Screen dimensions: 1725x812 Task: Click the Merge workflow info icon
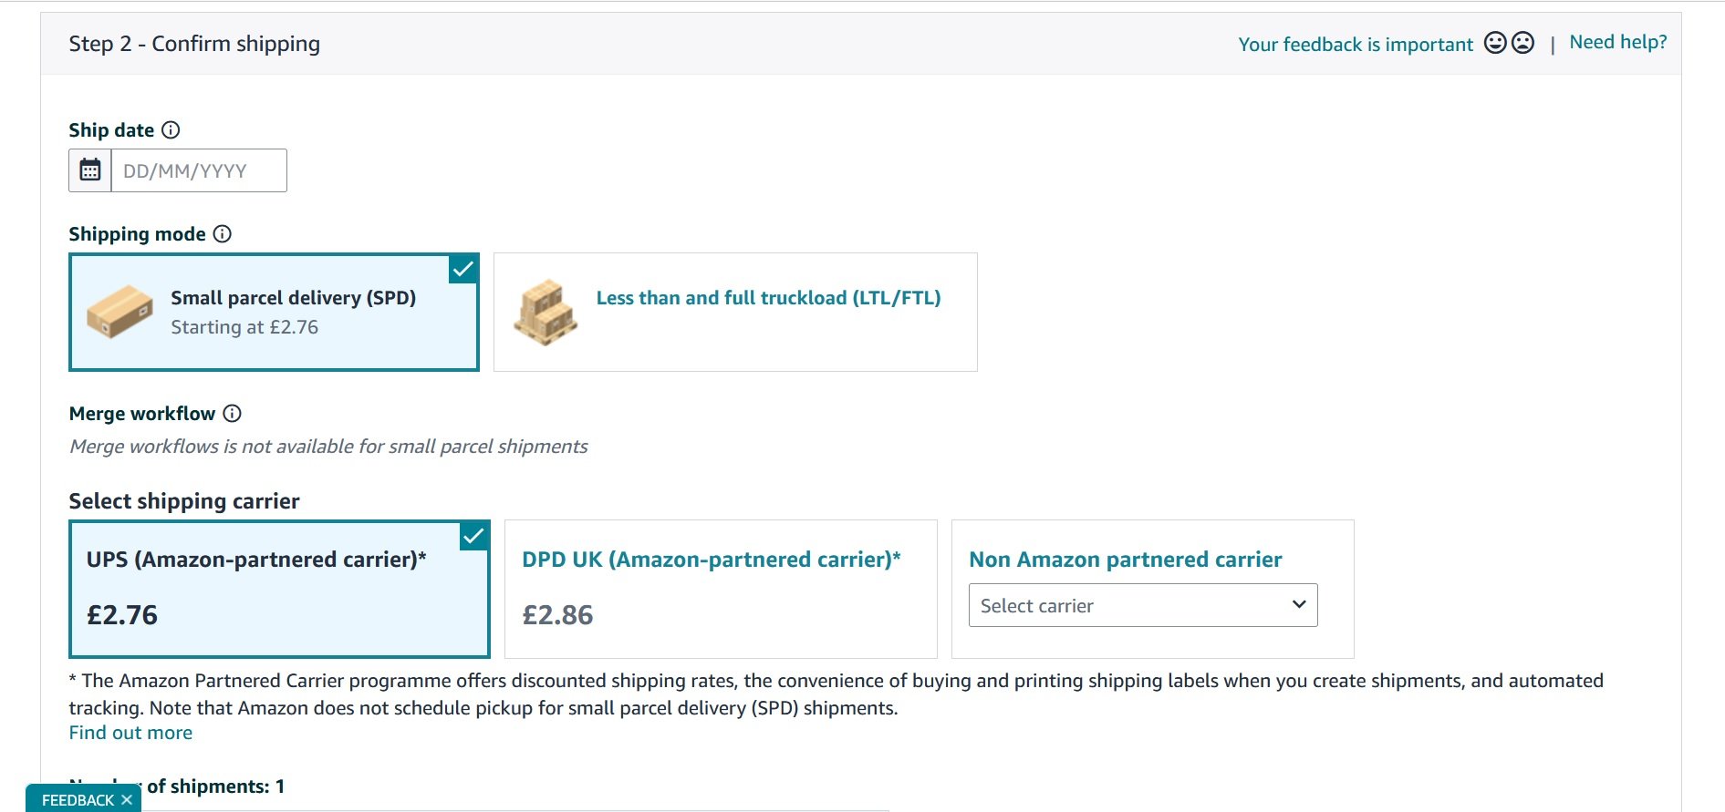tap(233, 414)
